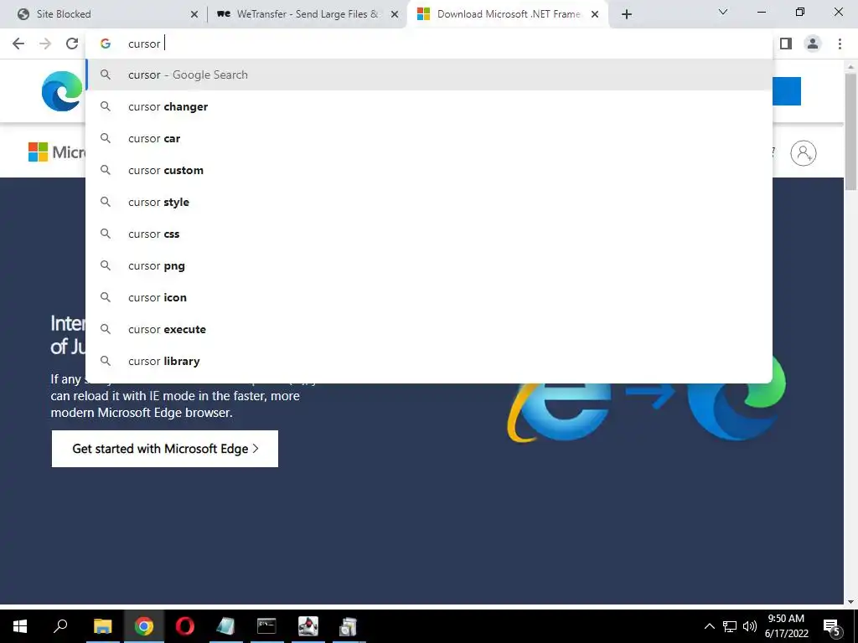
Task: Click the Internet Explorer logo image
Action: pyautogui.click(x=561, y=411)
